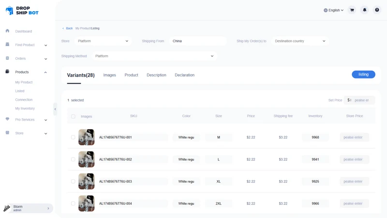Viewport: 387px width, 218px height.
Task: Click the Back arrow icon
Action: pyautogui.click(x=63, y=29)
